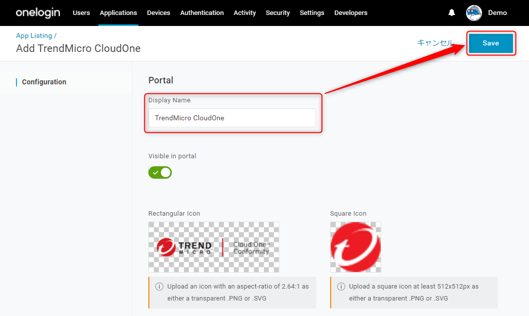Click the Display Name input field

(232, 118)
